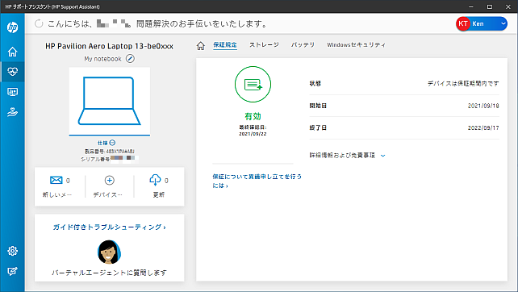Expand 詳細情報および免責事項 section
Screen dimensions: 518x292
347,155
